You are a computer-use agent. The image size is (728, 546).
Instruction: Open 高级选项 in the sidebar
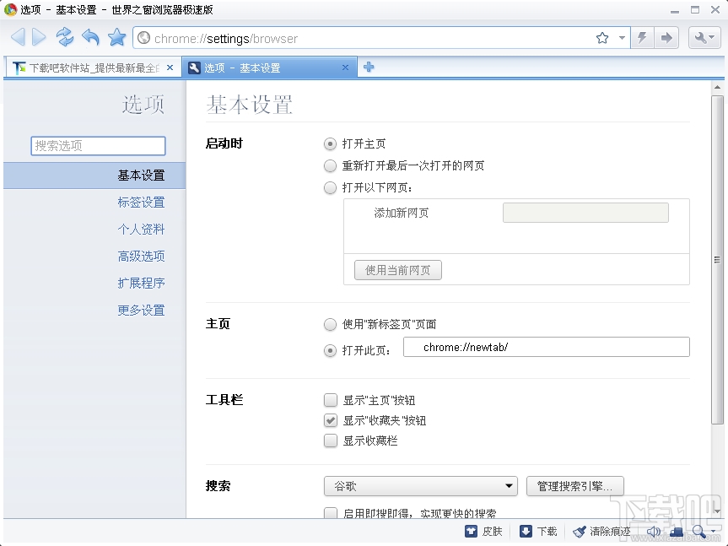click(141, 257)
